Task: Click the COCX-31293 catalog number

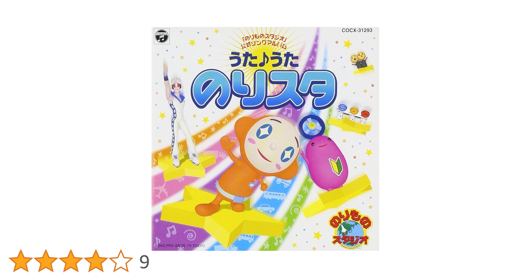Action: pos(357,30)
